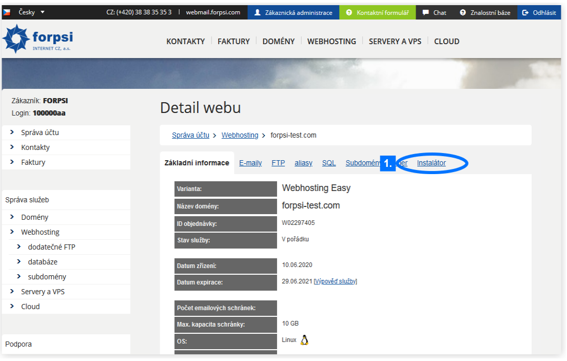Image resolution: width=567 pixels, height=361 pixels.
Task: Open Znalostní báze
Action: coord(485,13)
